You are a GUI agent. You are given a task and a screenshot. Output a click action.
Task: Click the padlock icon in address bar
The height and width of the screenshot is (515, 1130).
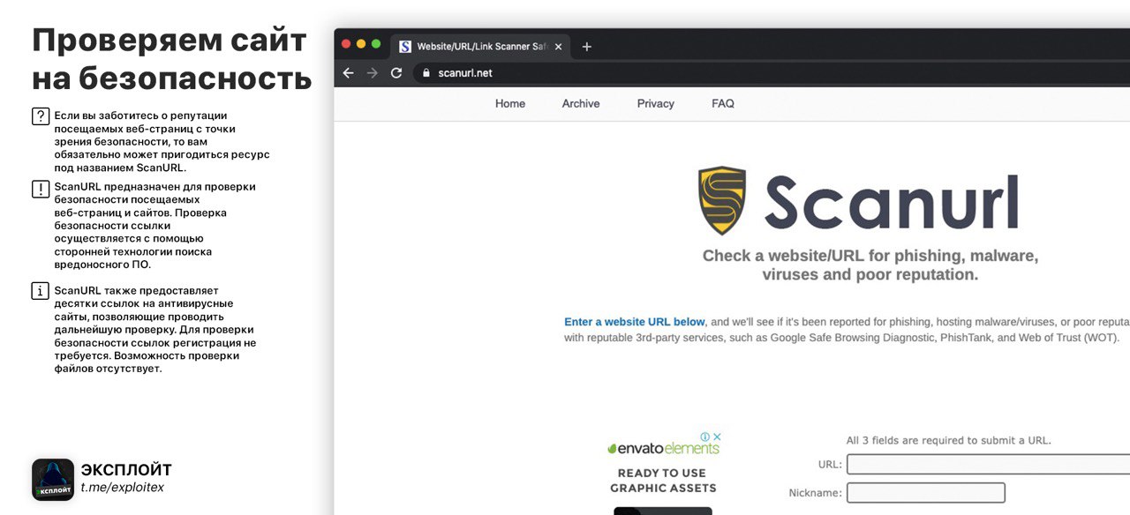pos(426,73)
